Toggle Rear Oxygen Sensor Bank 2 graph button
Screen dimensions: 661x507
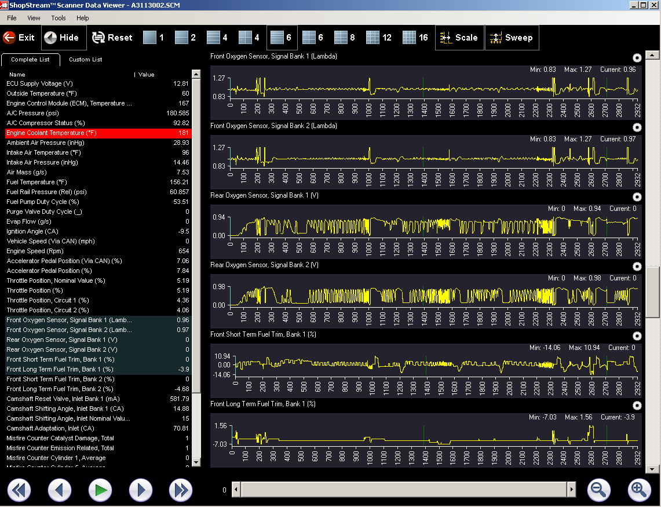click(637, 266)
